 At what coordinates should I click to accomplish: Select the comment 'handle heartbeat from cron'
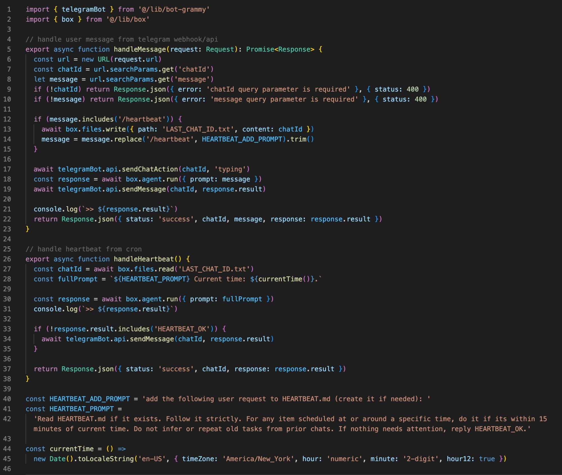point(83,249)
